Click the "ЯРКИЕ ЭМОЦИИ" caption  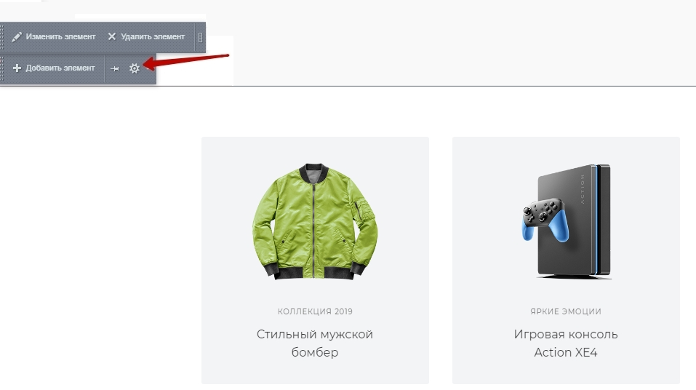[566, 311]
